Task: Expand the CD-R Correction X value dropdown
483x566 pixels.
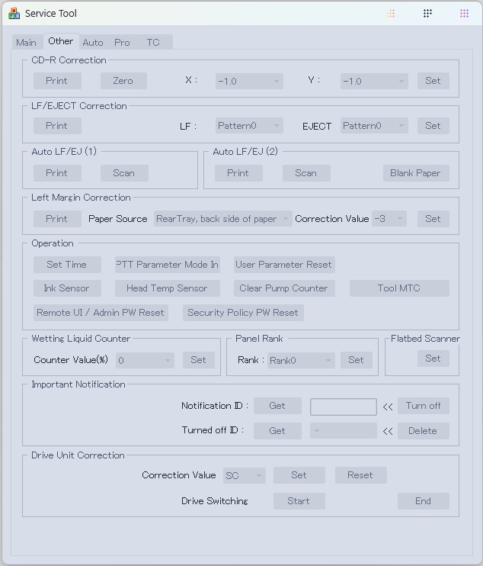Action: pos(249,81)
